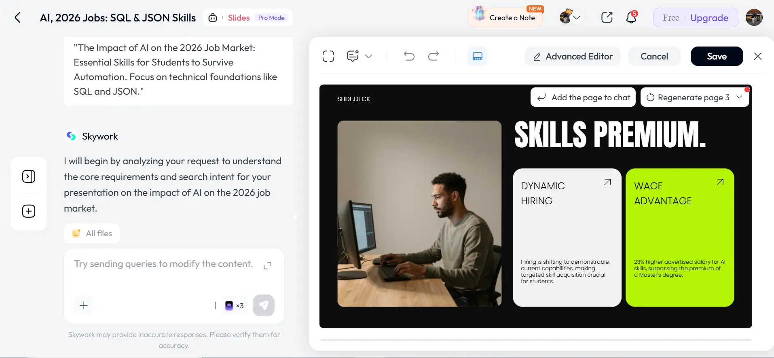Enter fullscreen with the frame icon
774x358 pixels.
(x=328, y=56)
